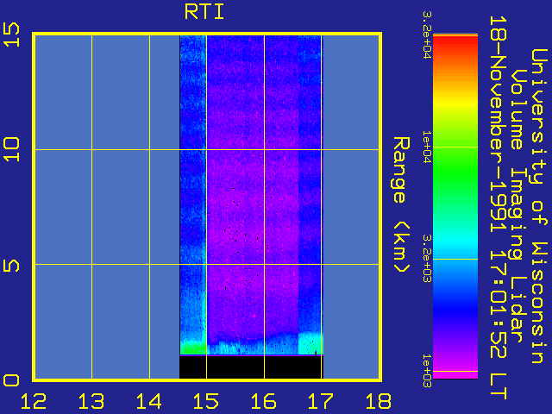Click the 17 label on time axis
Viewport: 552px width, 414px height.
(x=321, y=401)
